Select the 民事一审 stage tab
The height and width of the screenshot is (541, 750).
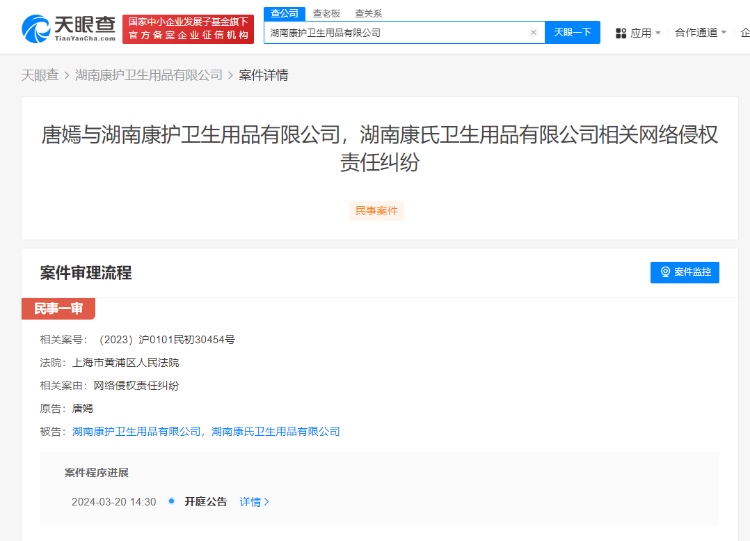58,309
